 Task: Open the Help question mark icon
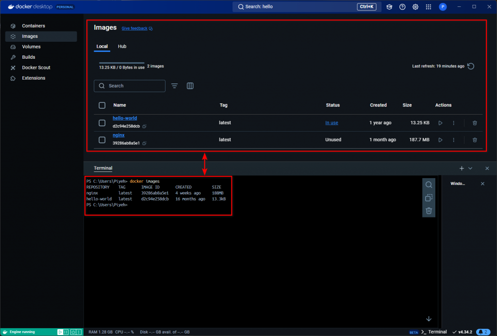pyautogui.click(x=402, y=7)
